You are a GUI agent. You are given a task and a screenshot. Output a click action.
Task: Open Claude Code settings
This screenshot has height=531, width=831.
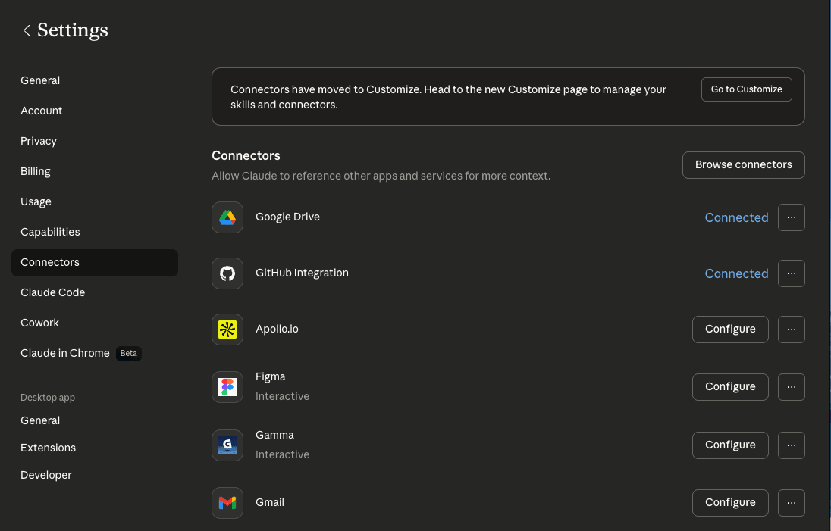click(52, 292)
